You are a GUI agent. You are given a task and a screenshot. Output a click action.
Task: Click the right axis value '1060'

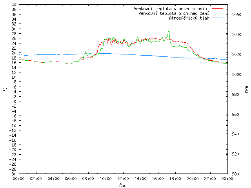tap(236, 15)
